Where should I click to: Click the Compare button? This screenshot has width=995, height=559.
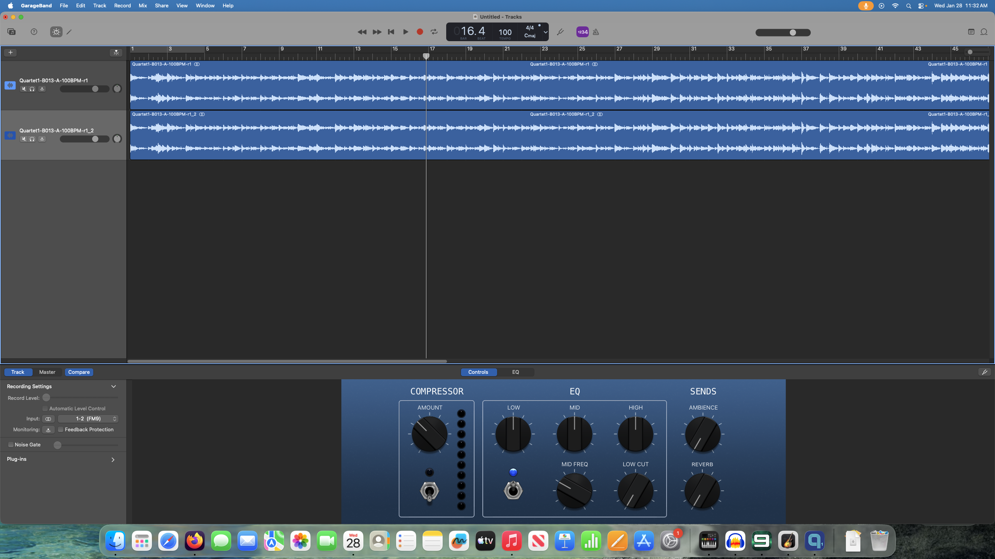point(79,372)
